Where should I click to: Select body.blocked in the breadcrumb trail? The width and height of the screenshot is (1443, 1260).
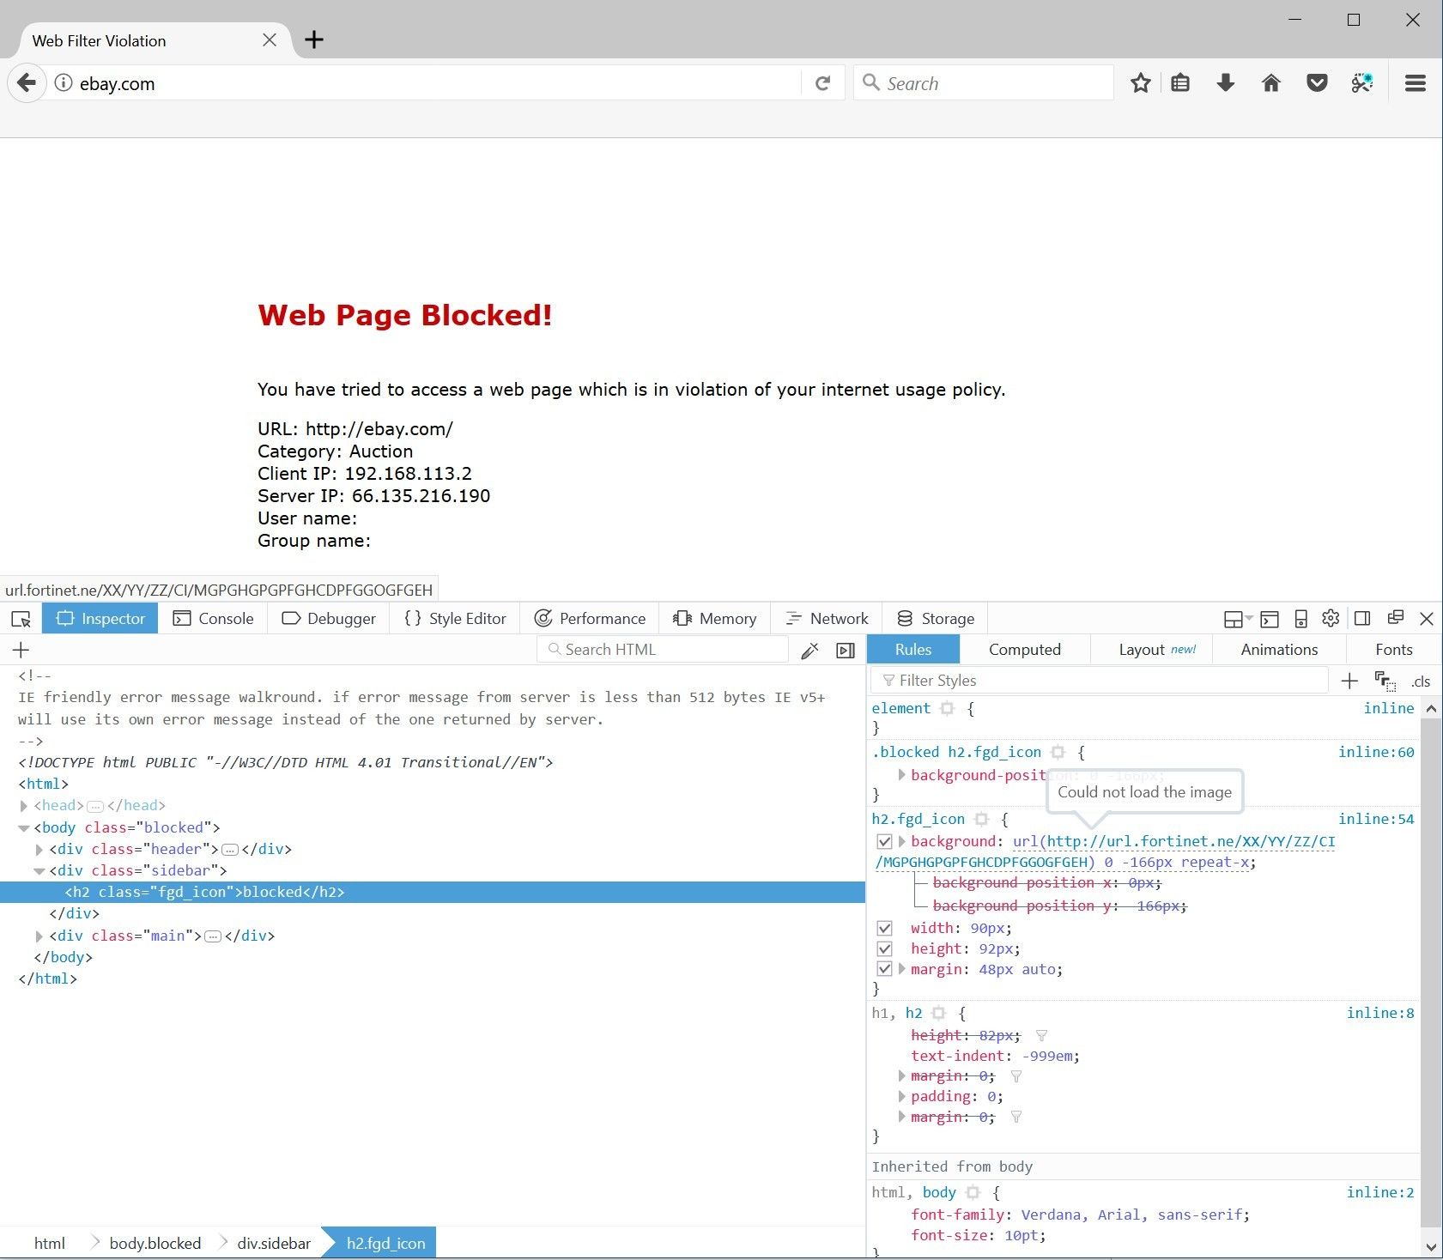(x=155, y=1244)
